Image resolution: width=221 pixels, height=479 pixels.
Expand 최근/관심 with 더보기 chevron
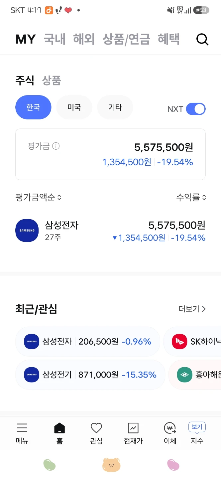[x=192, y=309]
